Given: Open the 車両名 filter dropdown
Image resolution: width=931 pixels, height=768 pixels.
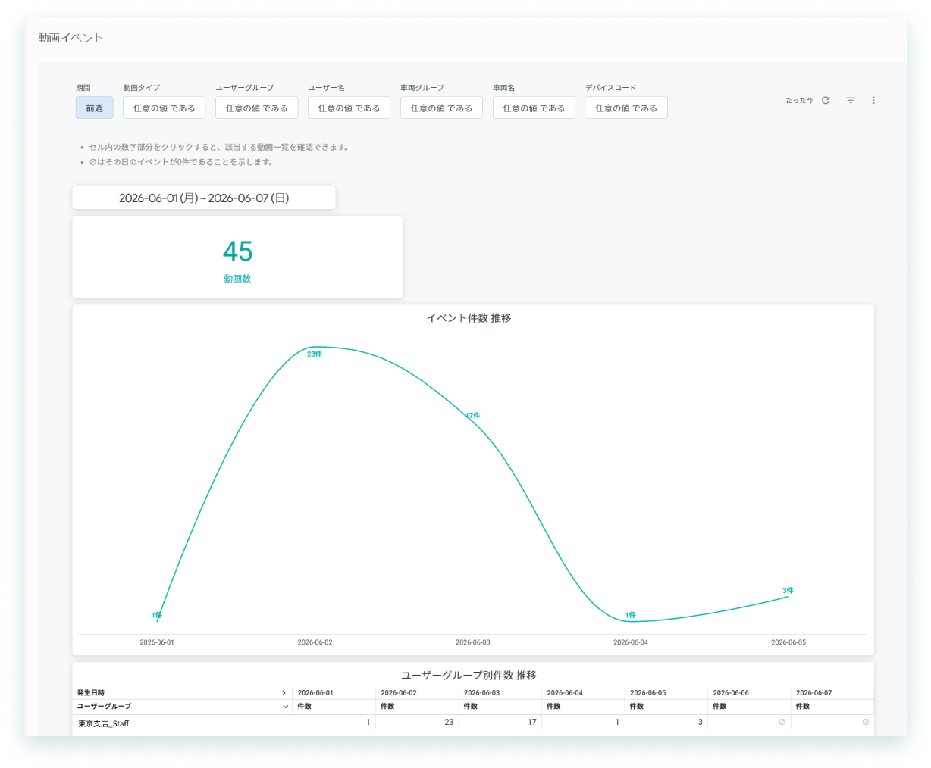Looking at the screenshot, I should (534, 108).
